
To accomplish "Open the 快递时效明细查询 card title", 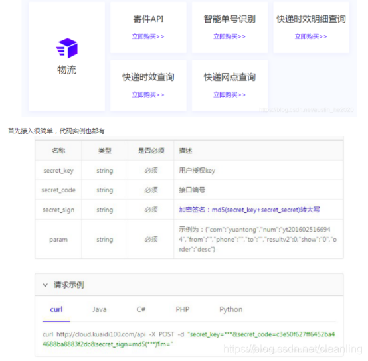I will point(311,19).
